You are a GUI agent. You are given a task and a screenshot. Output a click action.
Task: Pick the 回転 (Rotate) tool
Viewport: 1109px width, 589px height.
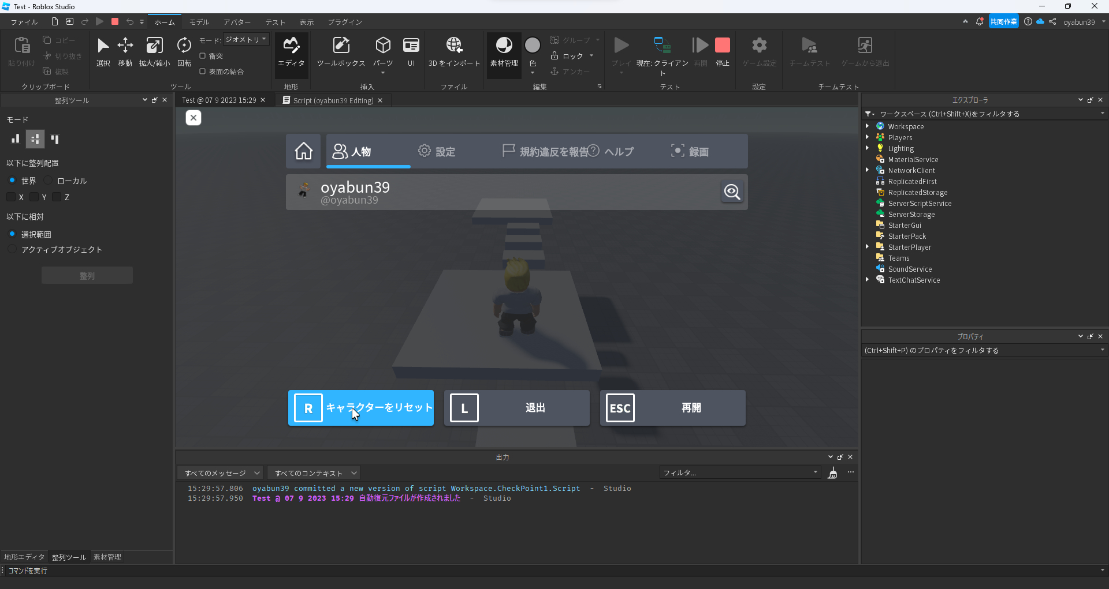pyautogui.click(x=184, y=52)
